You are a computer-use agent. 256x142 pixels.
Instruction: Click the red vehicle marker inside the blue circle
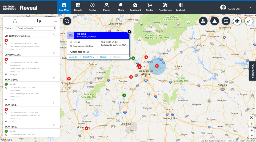click(x=157, y=66)
